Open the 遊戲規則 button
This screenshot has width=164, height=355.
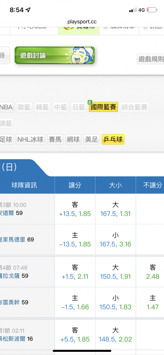click(151, 59)
